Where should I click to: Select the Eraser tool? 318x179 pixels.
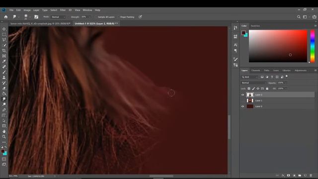coord(4,89)
